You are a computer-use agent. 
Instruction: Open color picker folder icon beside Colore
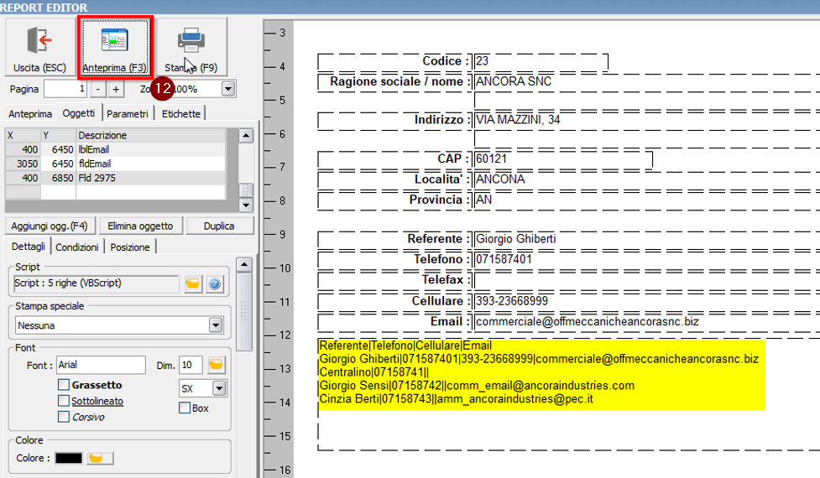click(99, 458)
